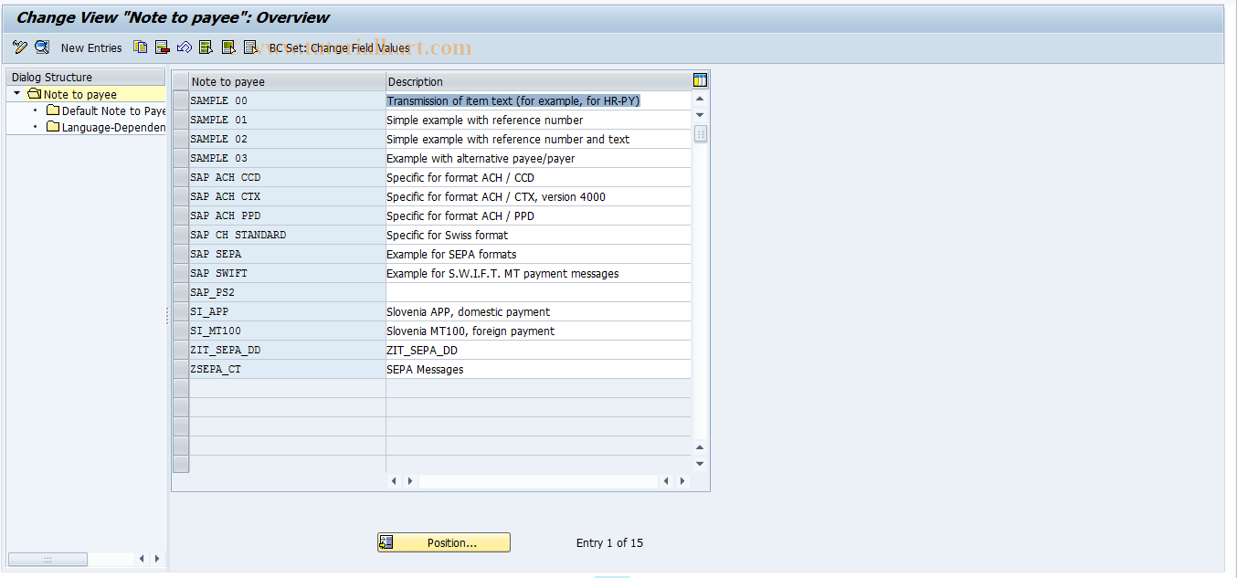Open the table configuration icon above the scrollbar
This screenshot has width=1237, height=578.
tap(699, 79)
